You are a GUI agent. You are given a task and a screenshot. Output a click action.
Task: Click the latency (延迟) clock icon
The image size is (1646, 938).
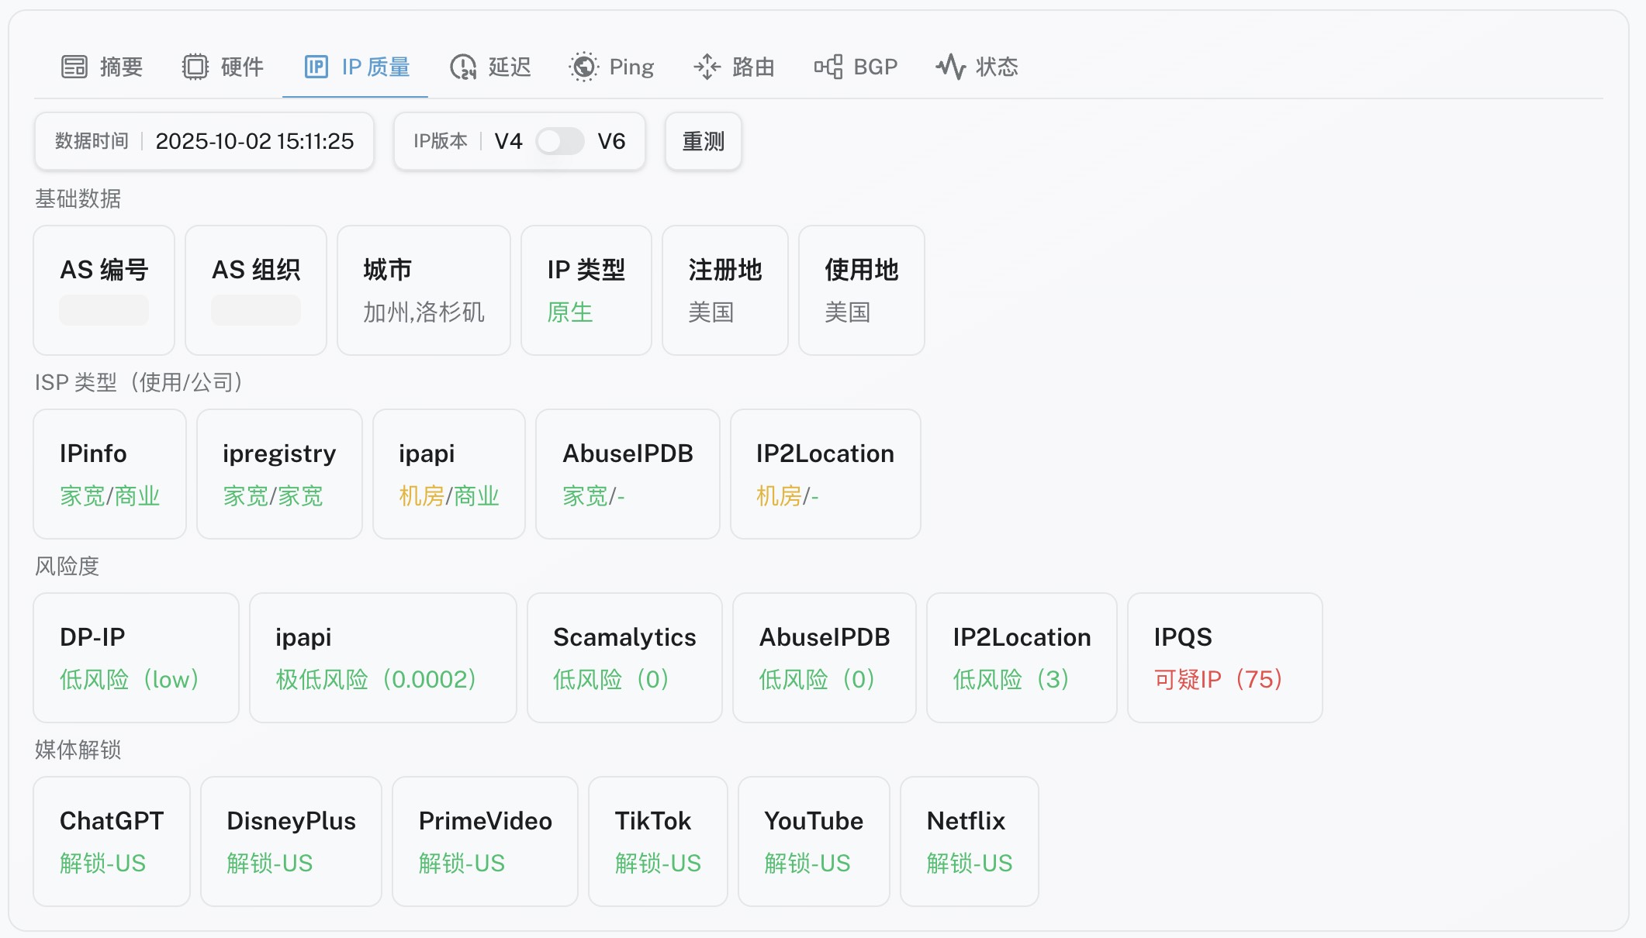[463, 67]
